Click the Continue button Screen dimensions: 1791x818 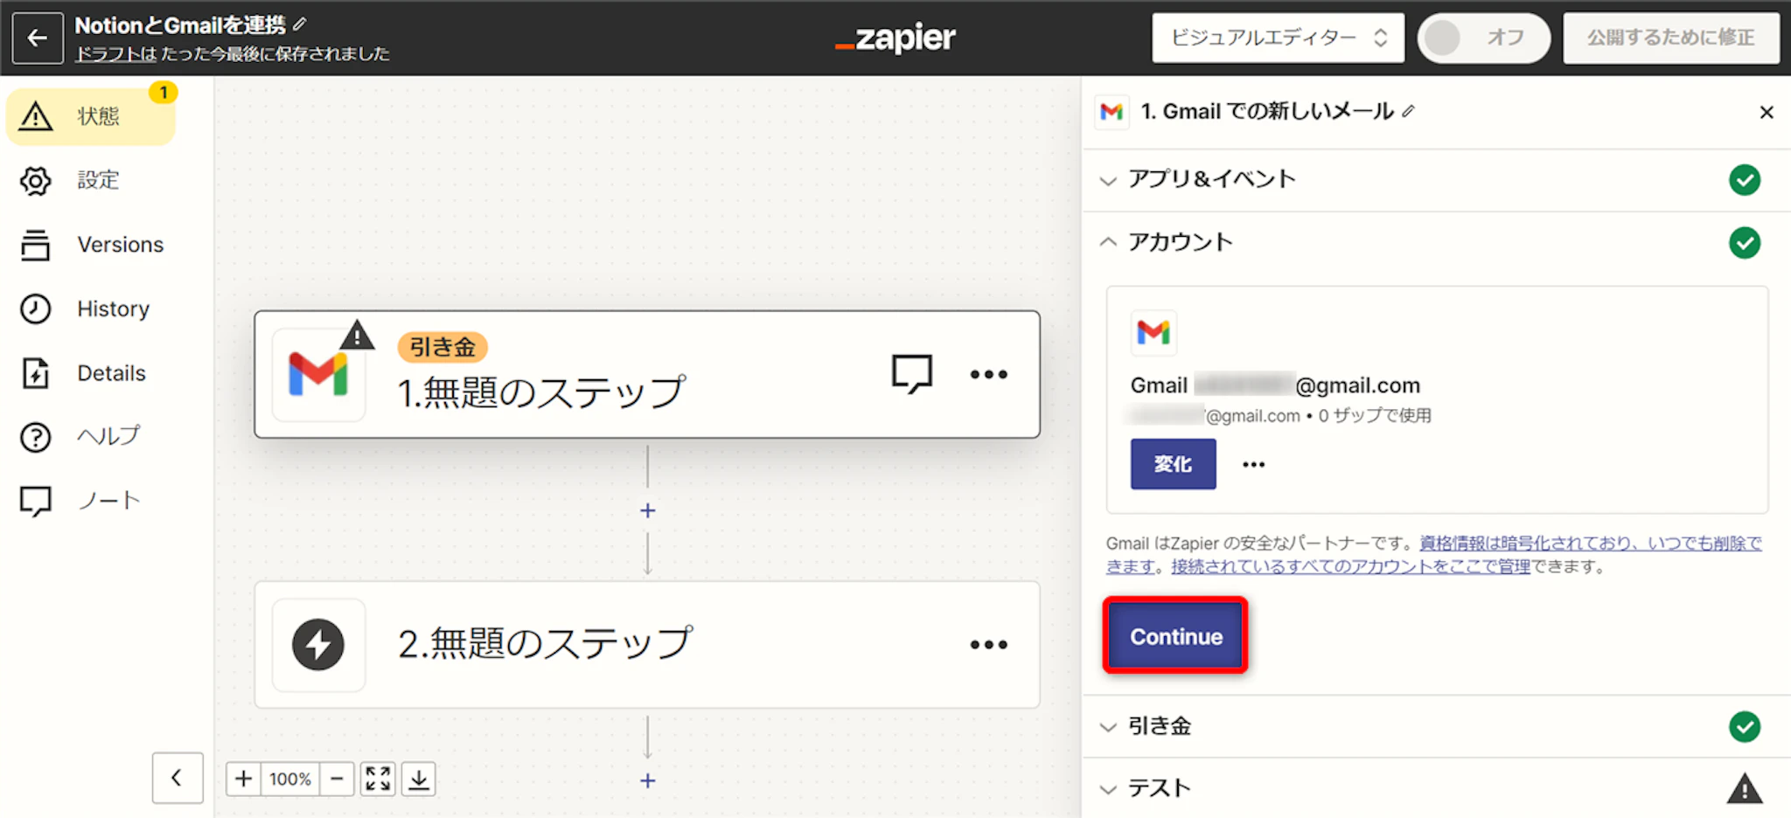point(1175,636)
